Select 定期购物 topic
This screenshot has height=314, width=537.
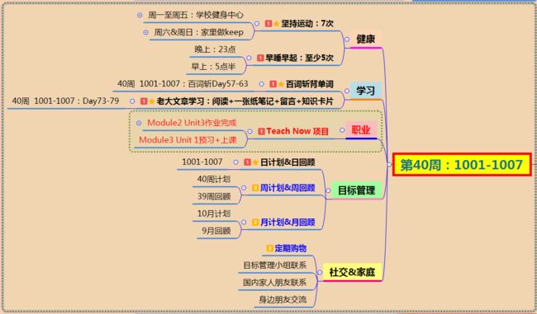pos(291,248)
